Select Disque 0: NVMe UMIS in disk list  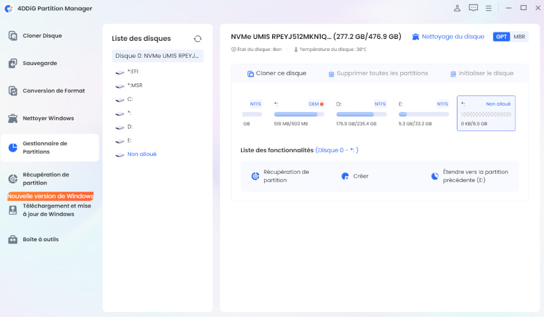click(x=158, y=56)
